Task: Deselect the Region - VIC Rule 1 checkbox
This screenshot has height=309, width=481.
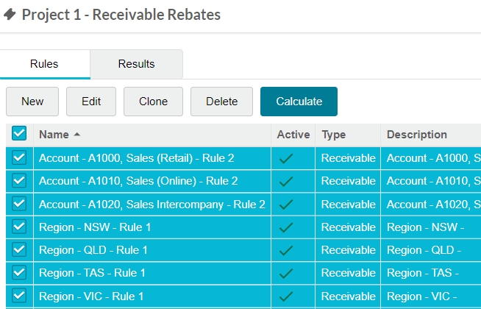Action: pos(19,296)
